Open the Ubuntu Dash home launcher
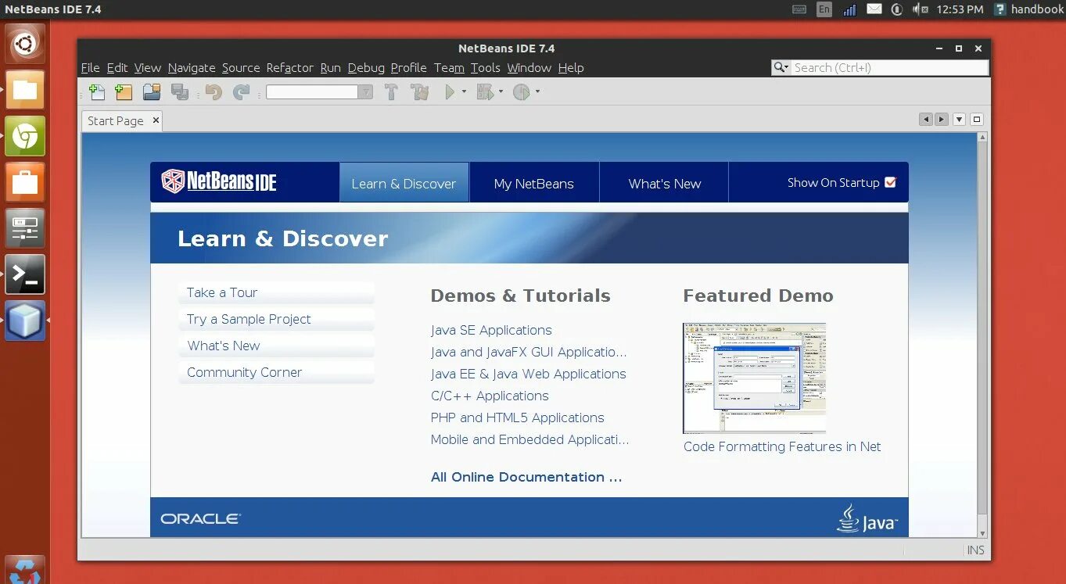The height and width of the screenshot is (584, 1066). pos(25,44)
